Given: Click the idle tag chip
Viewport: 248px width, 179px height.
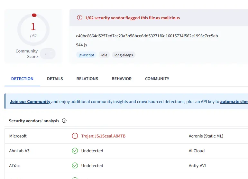Looking at the screenshot, I should (104, 55).
